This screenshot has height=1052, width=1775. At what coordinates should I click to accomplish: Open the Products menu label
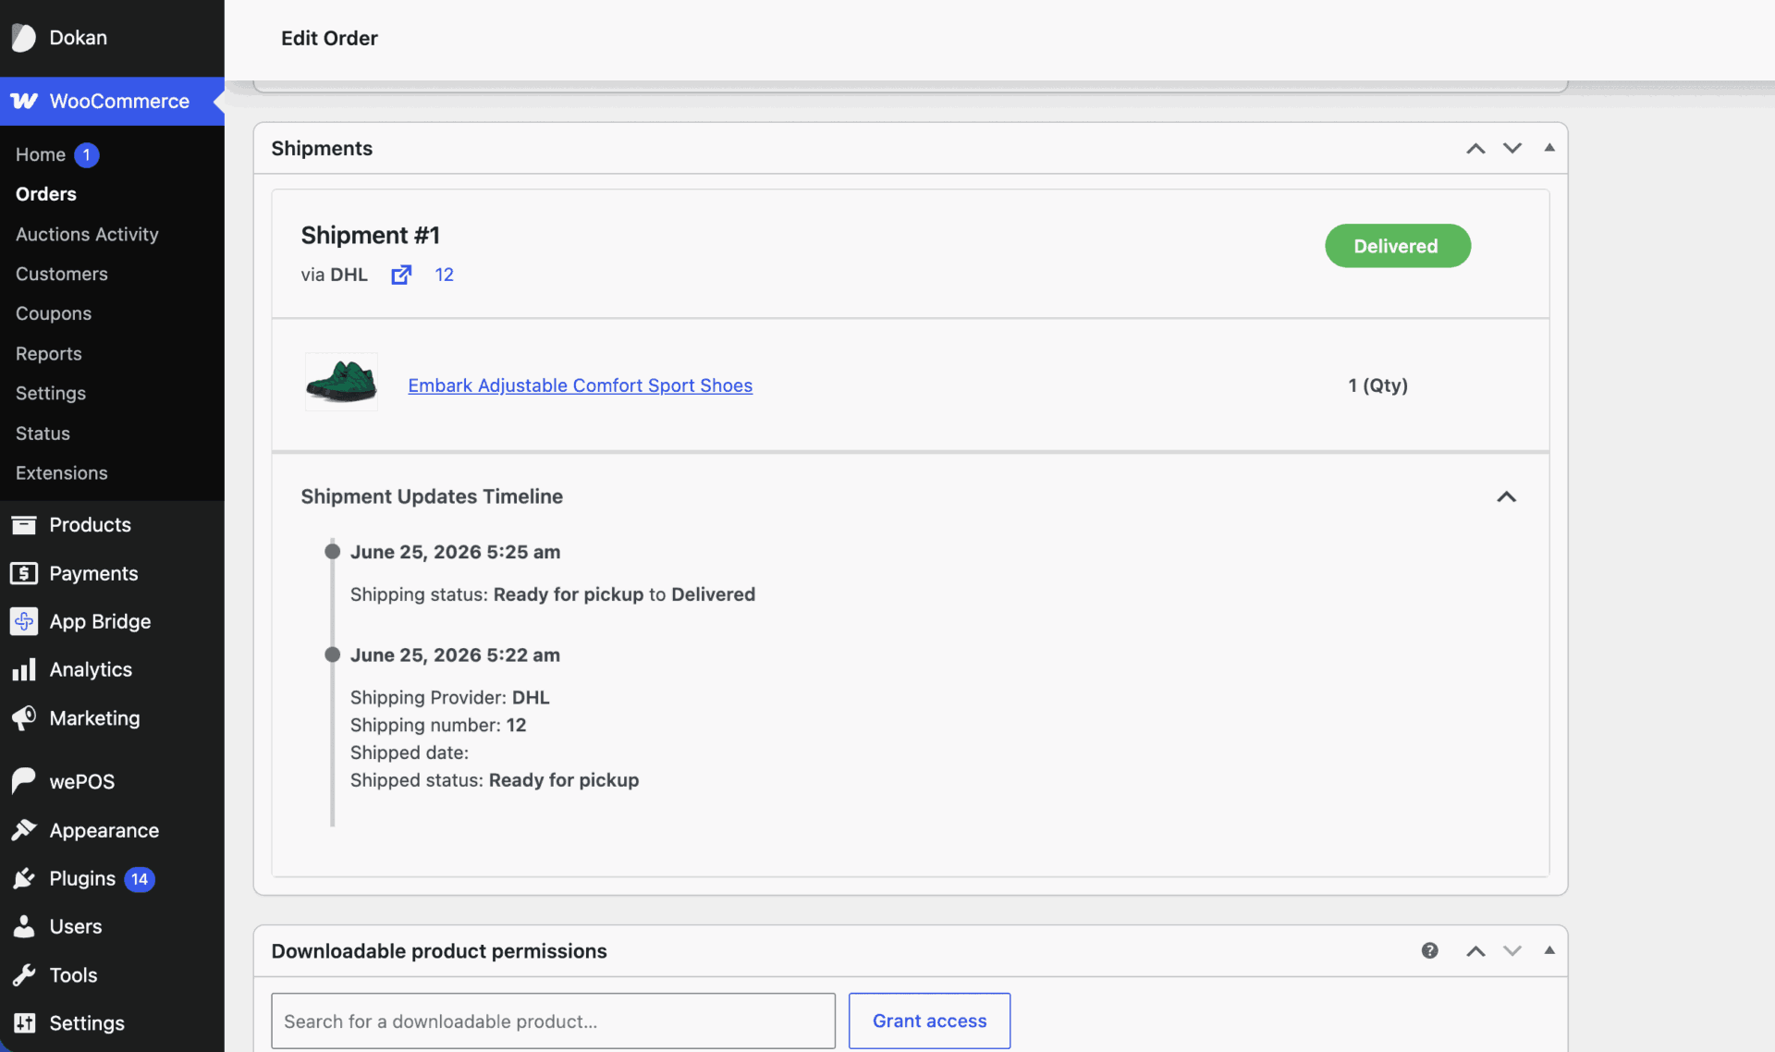(x=91, y=525)
